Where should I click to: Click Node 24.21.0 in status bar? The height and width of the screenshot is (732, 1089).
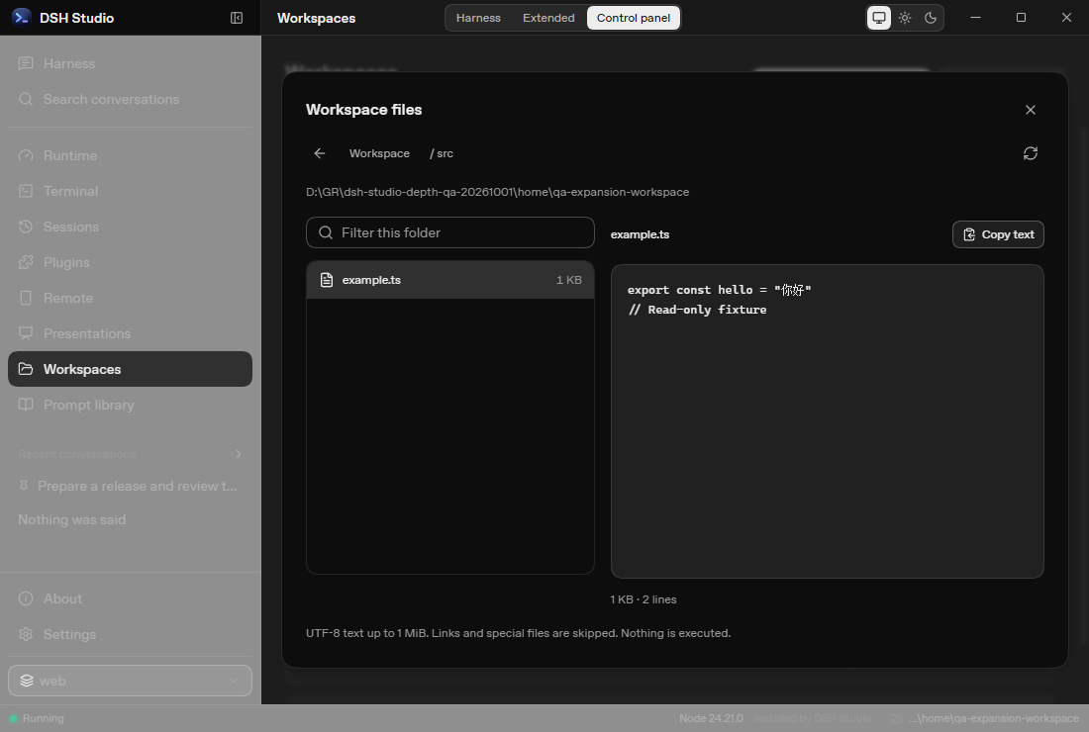pyautogui.click(x=711, y=719)
